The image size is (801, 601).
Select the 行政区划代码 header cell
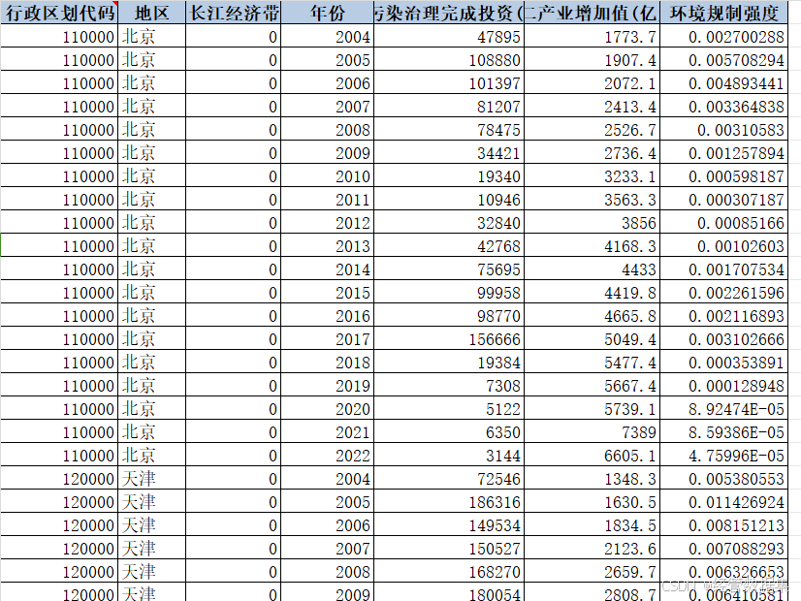59,13
